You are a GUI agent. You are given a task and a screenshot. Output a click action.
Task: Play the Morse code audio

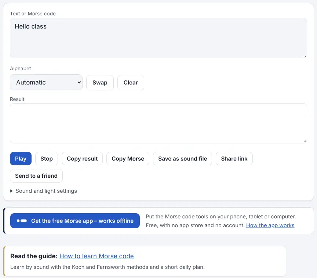pos(21,159)
